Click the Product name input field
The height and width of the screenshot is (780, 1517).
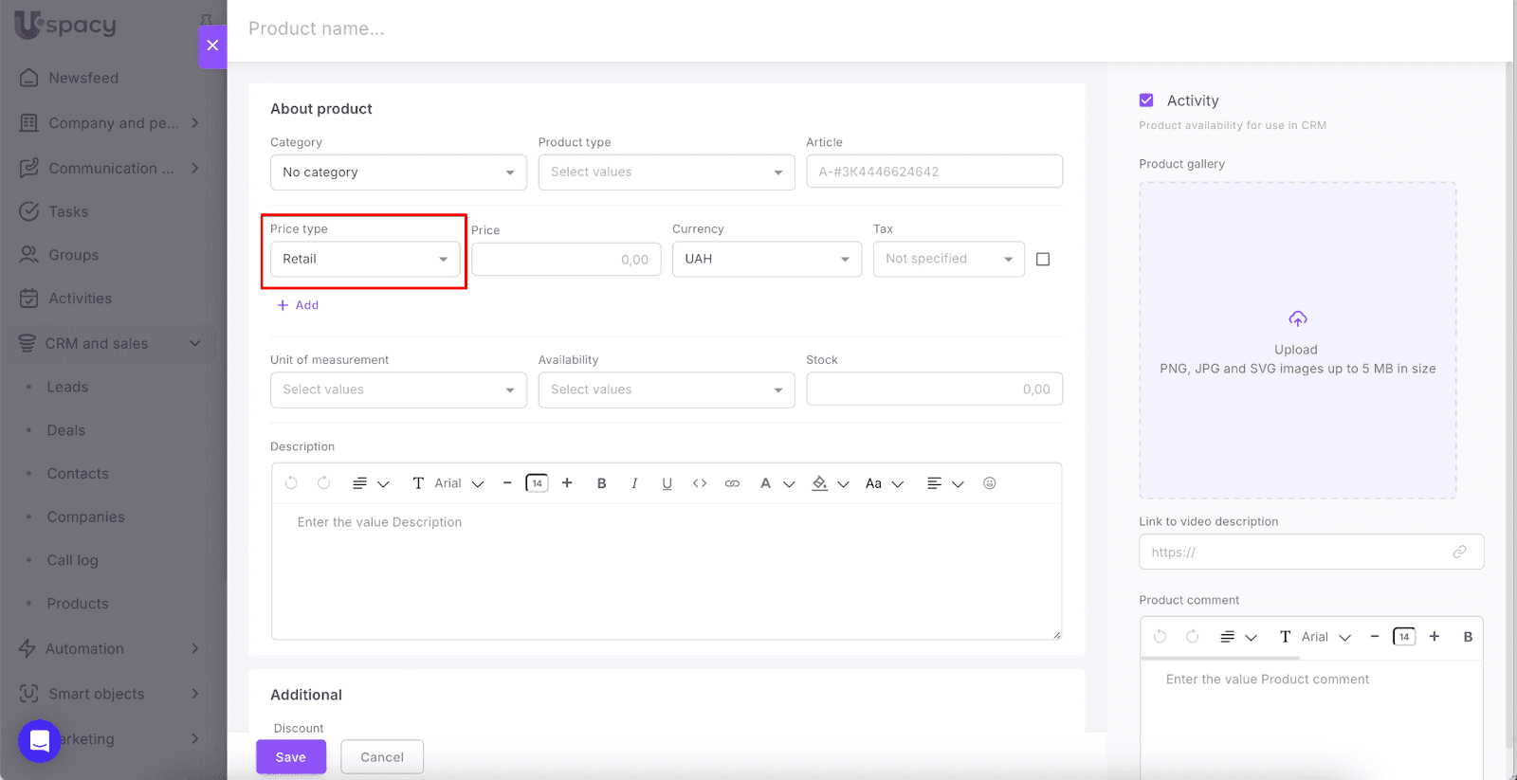click(664, 29)
